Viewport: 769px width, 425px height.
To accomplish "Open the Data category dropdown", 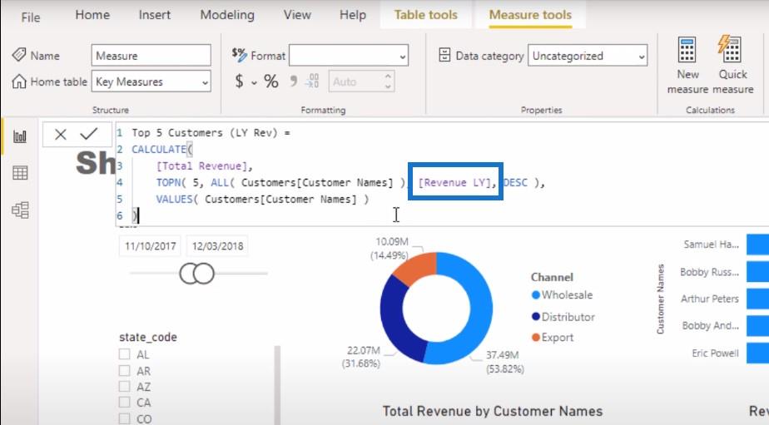I will tap(588, 56).
